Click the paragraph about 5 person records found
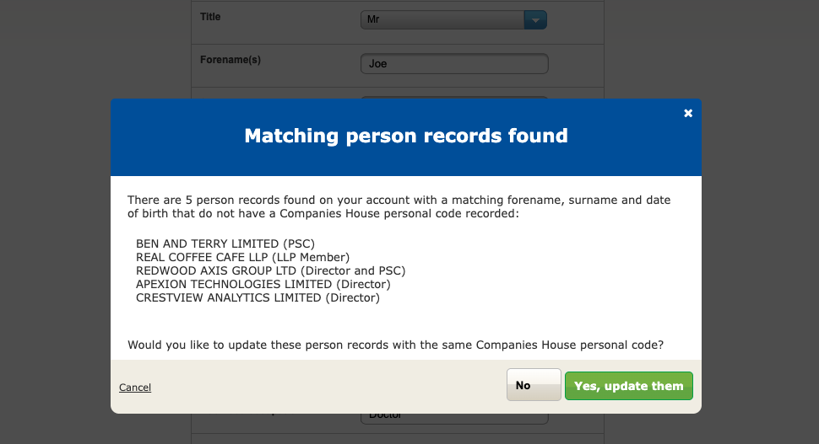 (399, 207)
